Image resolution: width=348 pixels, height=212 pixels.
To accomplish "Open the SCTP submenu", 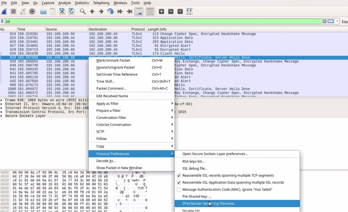I will [131, 132].
